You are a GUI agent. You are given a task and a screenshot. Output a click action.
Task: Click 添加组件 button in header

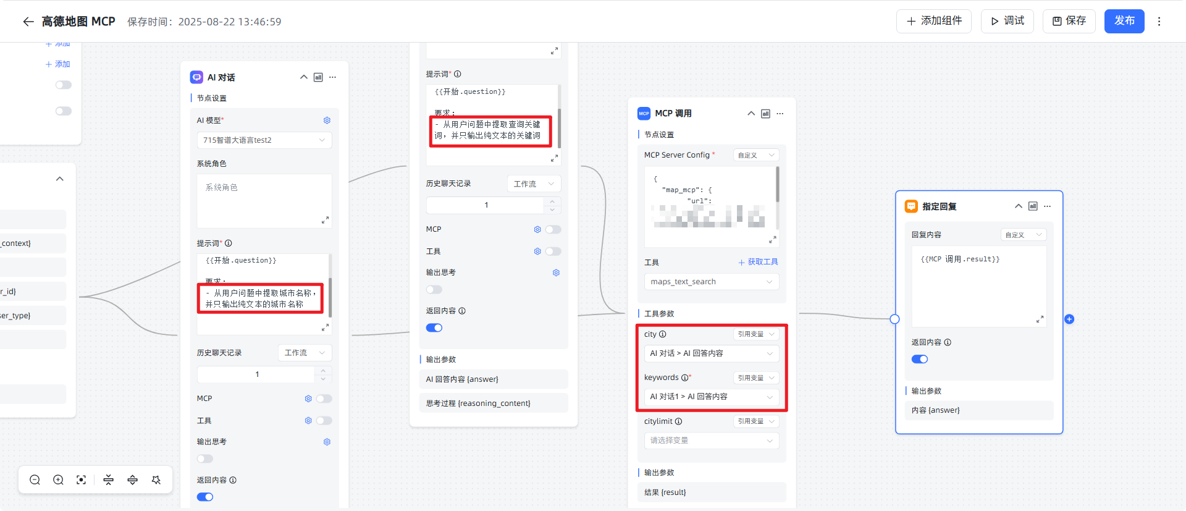click(934, 21)
